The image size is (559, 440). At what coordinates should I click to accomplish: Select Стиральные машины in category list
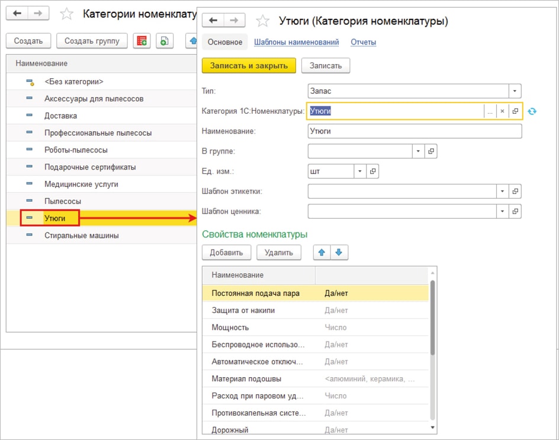(x=81, y=235)
